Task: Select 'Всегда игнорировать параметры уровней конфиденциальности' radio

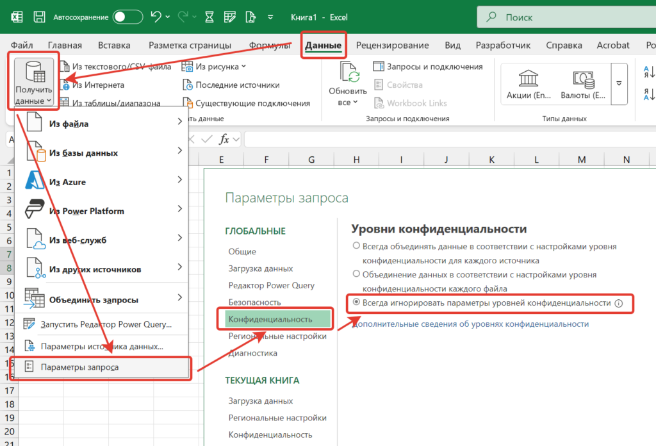Action: coord(356,302)
